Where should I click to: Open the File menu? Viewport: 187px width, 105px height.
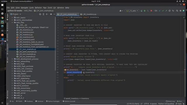coord(8,8)
